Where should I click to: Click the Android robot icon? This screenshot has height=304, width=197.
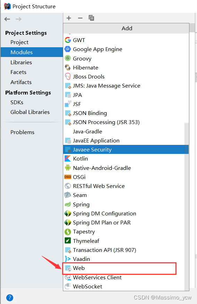pyautogui.click(x=68, y=167)
